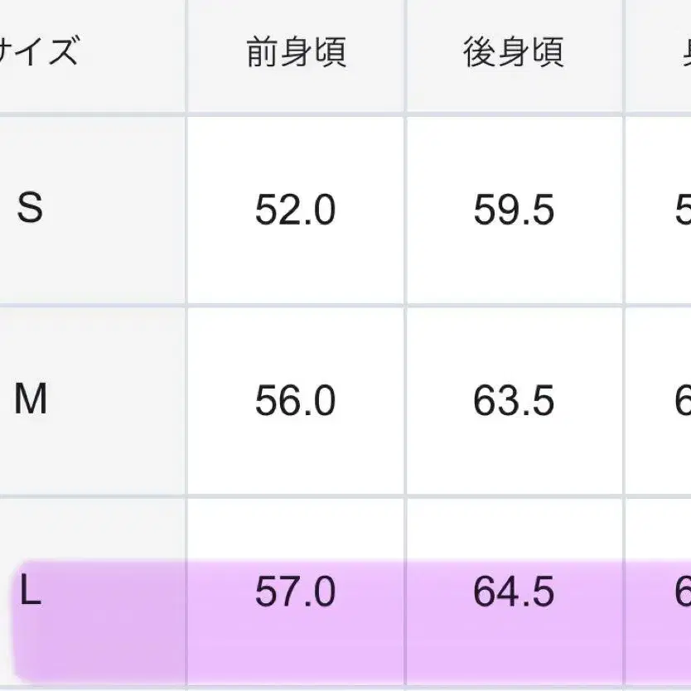Select the 後身頃 column header
691x691 pixels.
point(514,52)
